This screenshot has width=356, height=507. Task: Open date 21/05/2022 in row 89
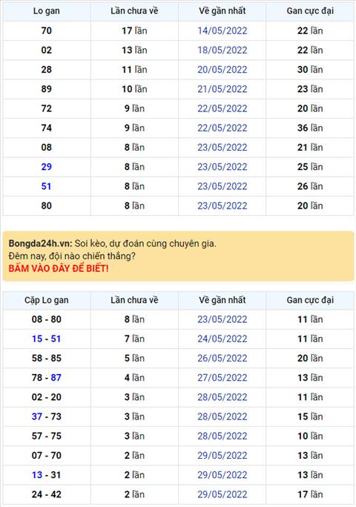point(222,89)
